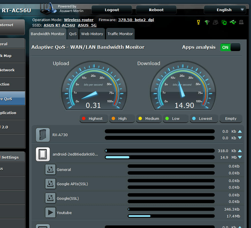Click the RX-A730 device icon
The image size is (251, 228).
(43, 134)
